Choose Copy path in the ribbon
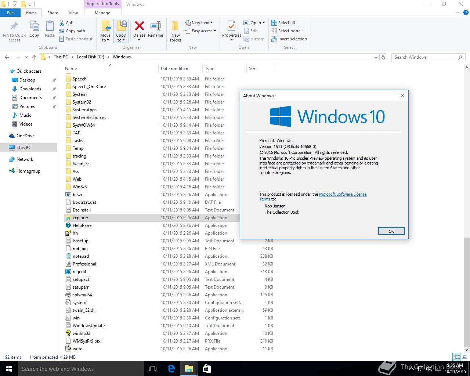470x376 pixels. pyautogui.click(x=72, y=31)
